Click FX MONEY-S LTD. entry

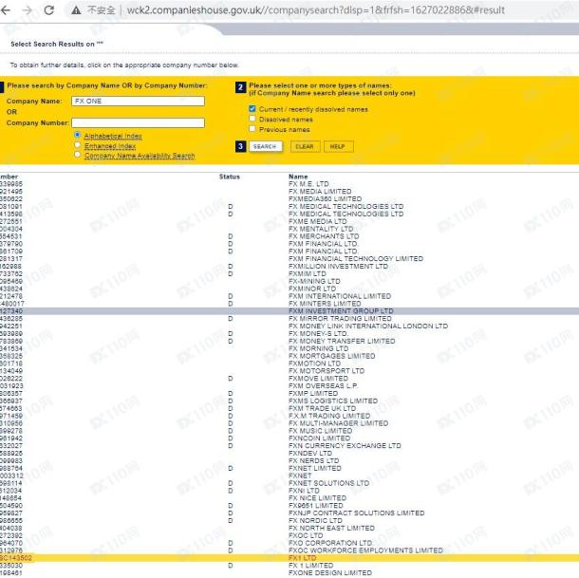click(x=318, y=334)
